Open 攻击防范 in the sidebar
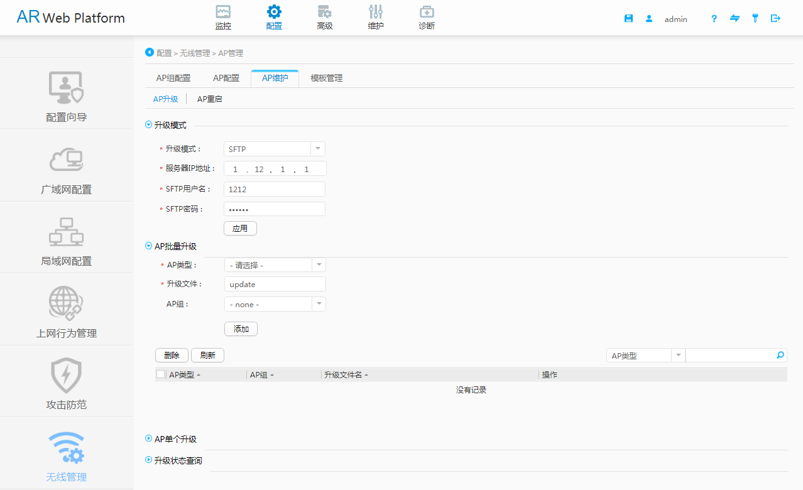Viewport: 803px width, 490px height. point(67,381)
